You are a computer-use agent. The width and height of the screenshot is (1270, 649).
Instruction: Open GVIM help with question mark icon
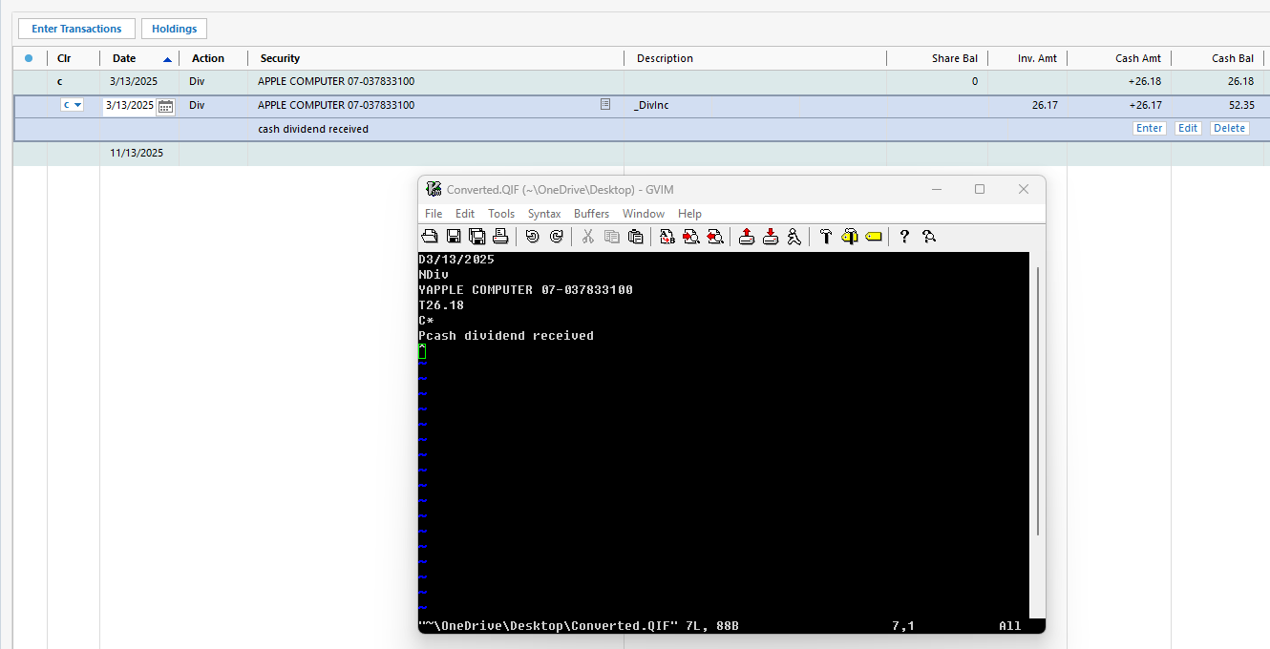905,237
